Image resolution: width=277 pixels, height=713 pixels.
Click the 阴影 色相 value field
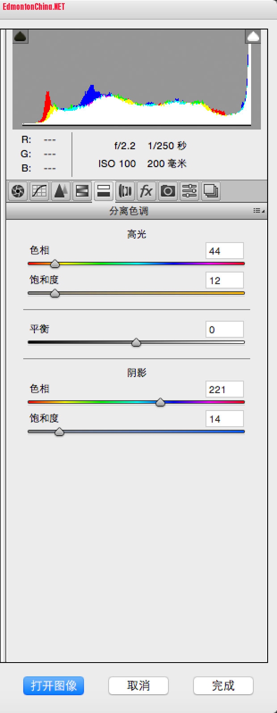pos(225,389)
